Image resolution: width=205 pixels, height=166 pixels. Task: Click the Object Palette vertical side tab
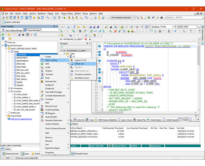click(203, 33)
